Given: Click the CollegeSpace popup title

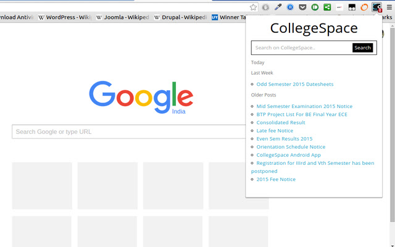Looking at the screenshot, I should 314,28.
